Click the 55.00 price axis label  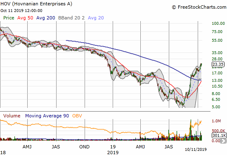(x=217, y=41)
